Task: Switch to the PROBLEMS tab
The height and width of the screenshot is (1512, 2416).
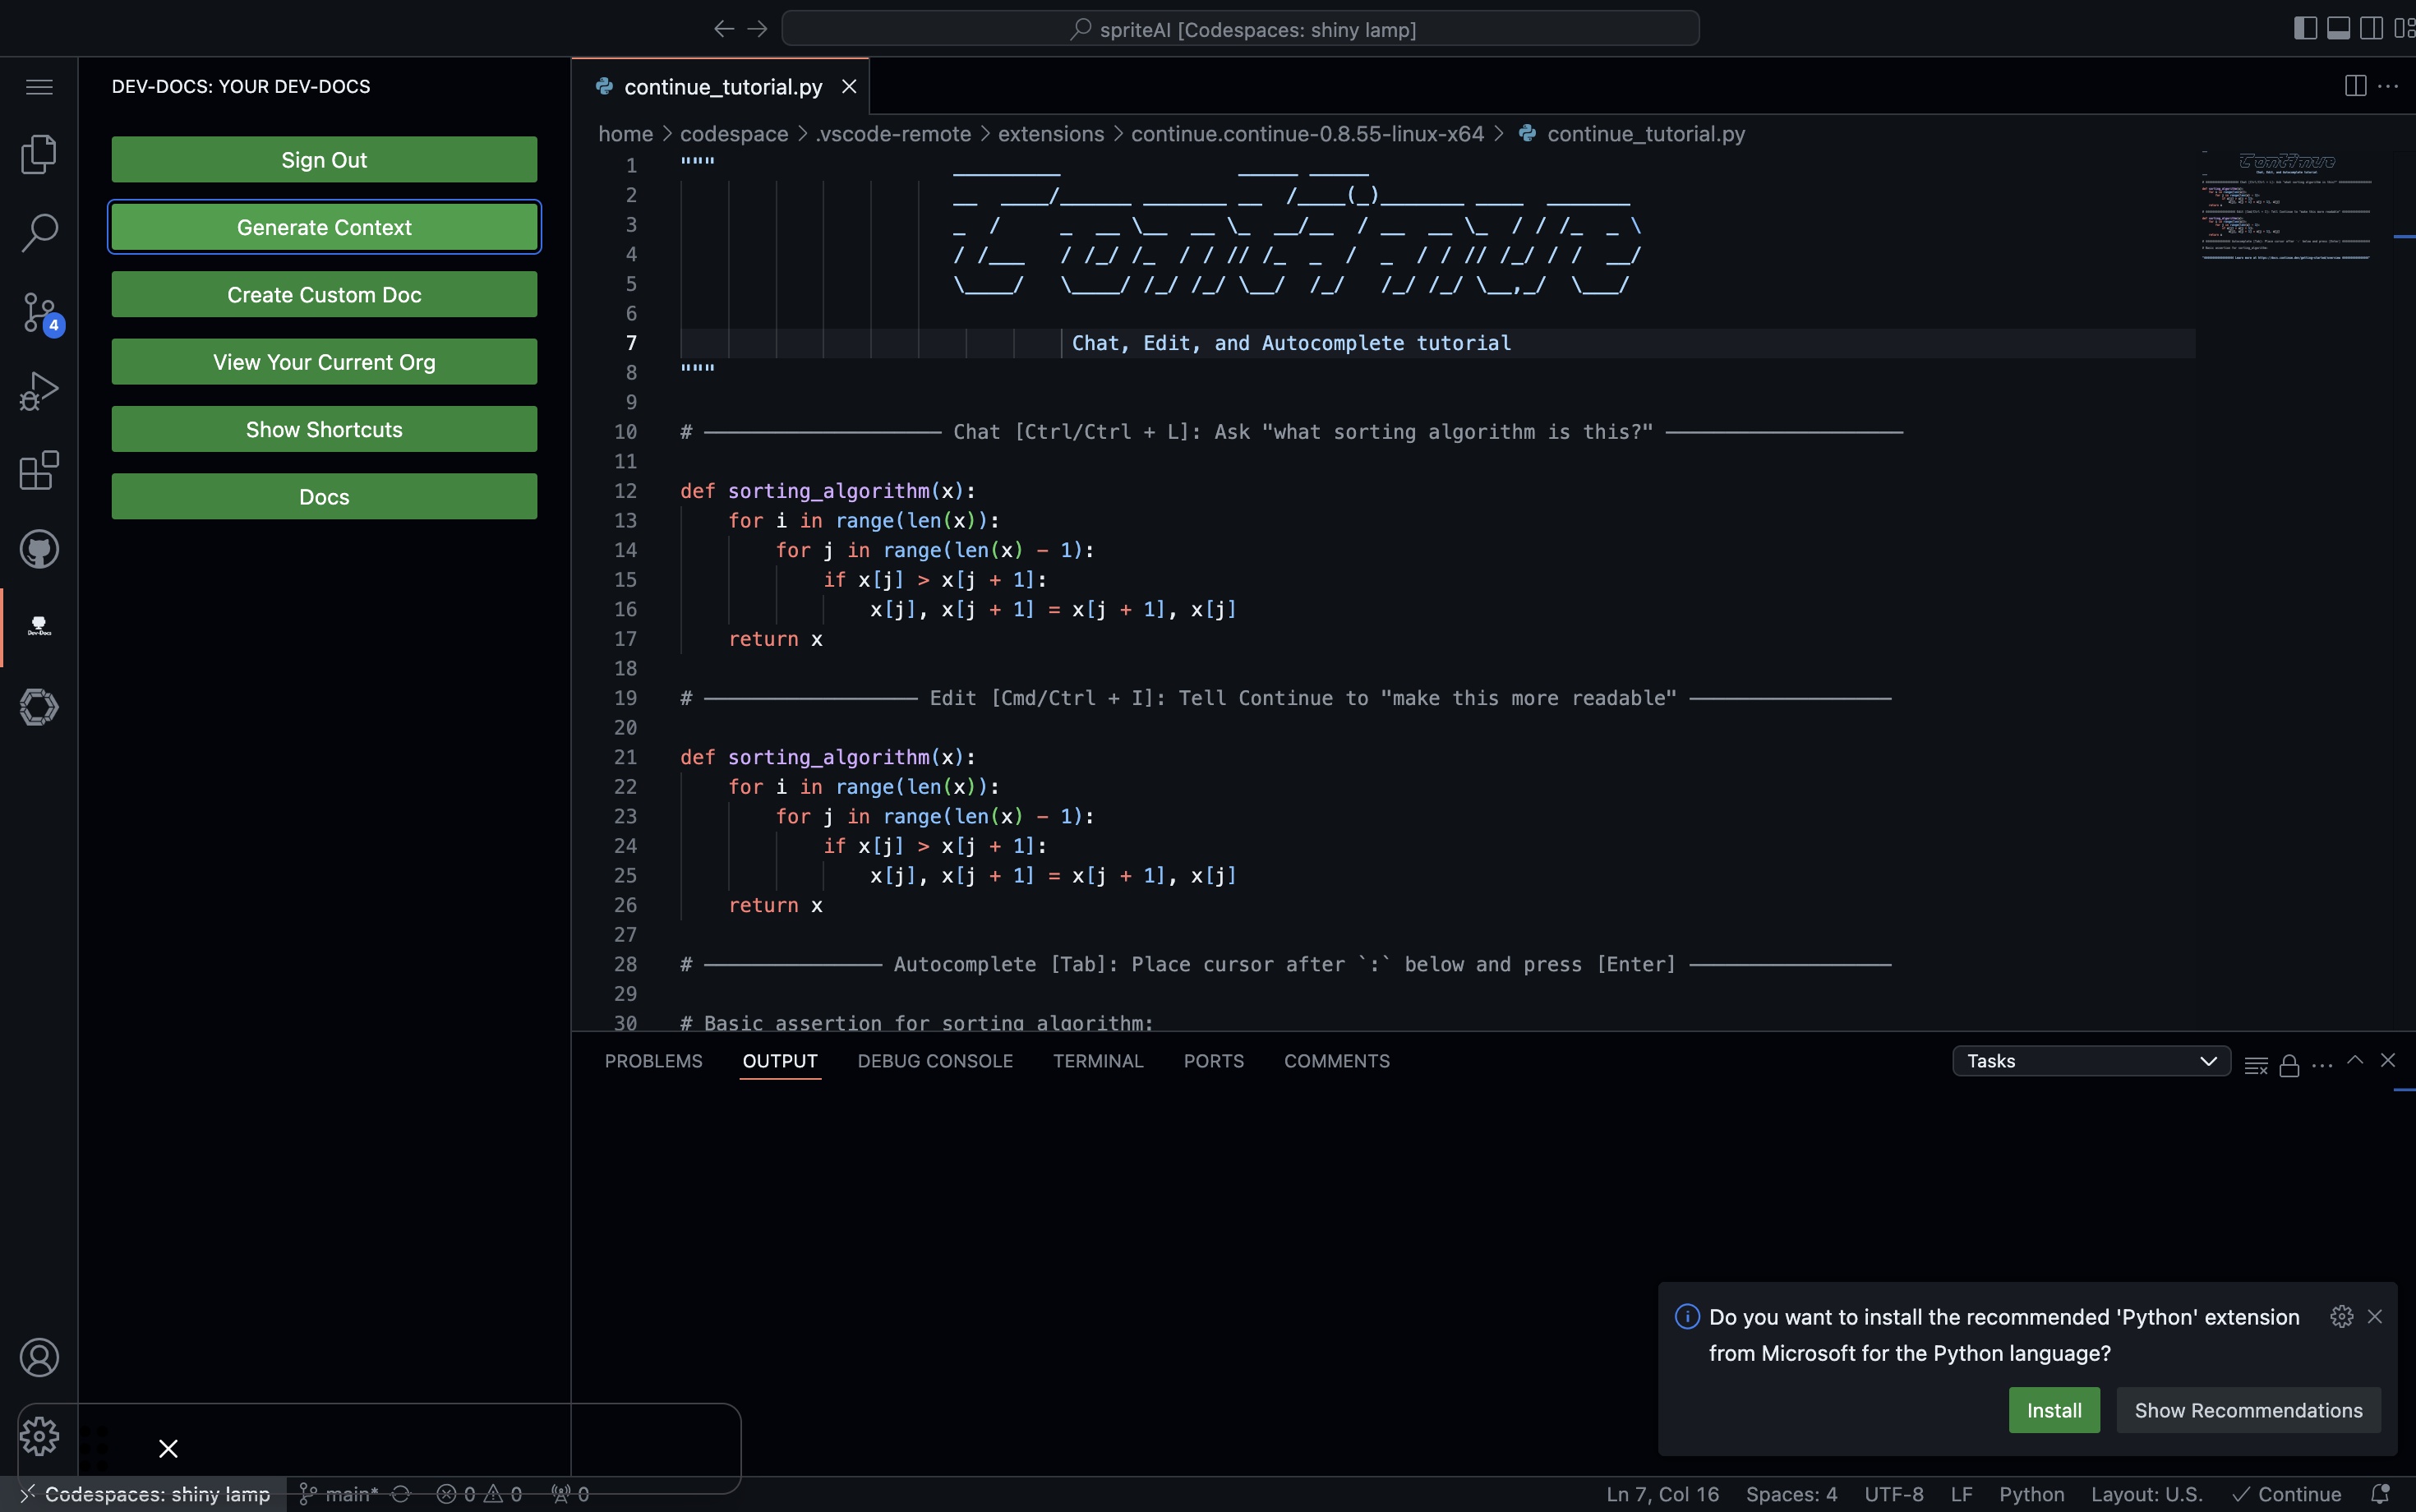Action: click(653, 1061)
